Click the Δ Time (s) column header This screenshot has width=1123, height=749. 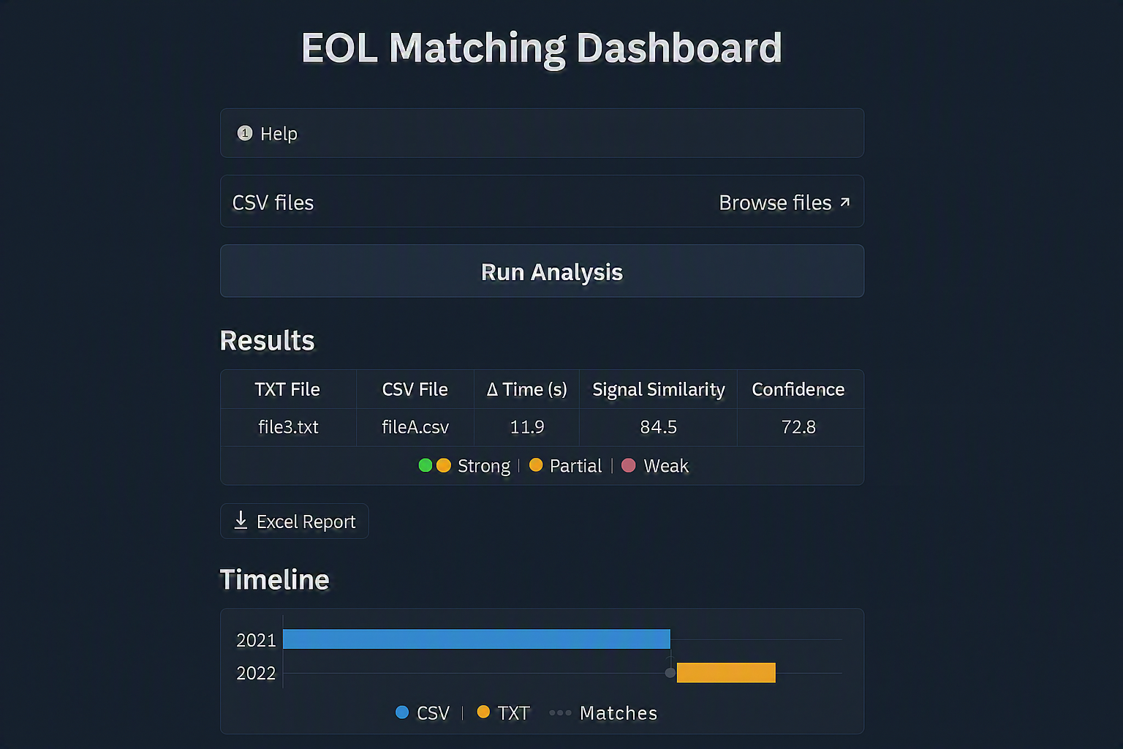pyautogui.click(x=527, y=389)
